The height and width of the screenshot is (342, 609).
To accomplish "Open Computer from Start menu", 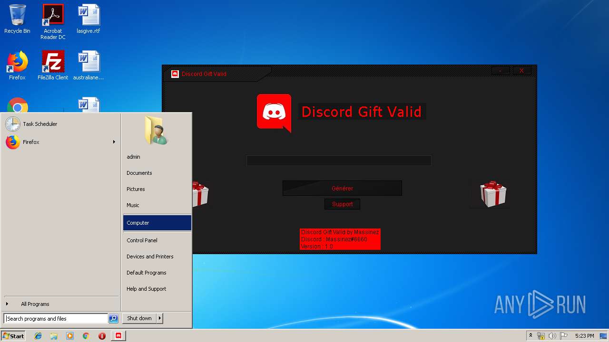I will (x=157, y=223).
